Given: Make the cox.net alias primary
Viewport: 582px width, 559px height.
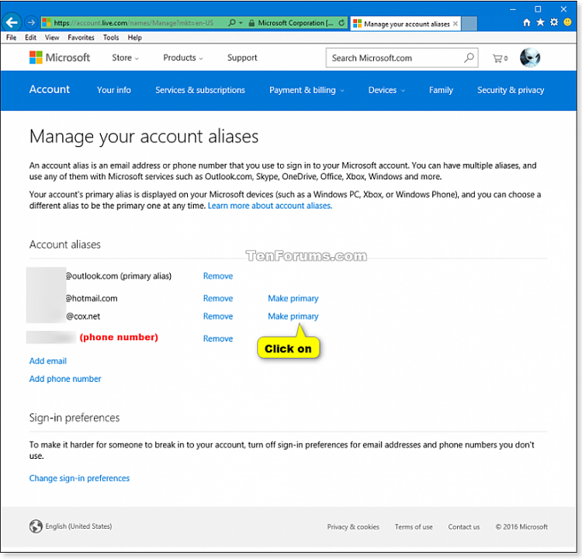Looking at the screenshot, I should 293,316.
